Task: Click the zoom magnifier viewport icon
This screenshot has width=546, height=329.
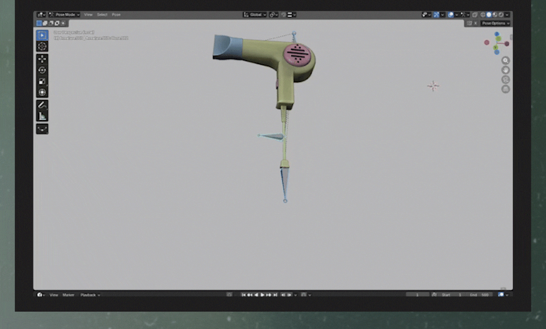Action: [505, 60]
